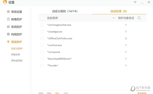Click the 发起程序 column header
Viewport: 153px width, 94px height.
coord(53,18)
